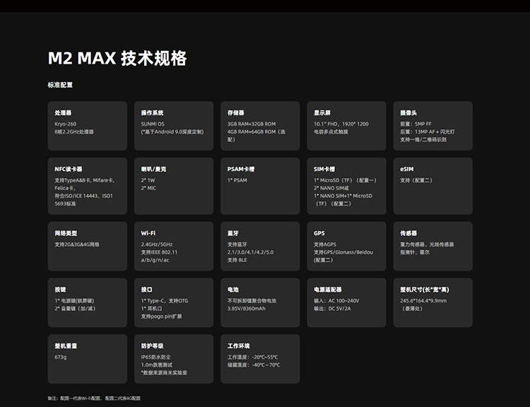The width and height of the screenshot is (530, 407).
Task: Select 工作温度: -20°C~55°C line
Action: 252,357
